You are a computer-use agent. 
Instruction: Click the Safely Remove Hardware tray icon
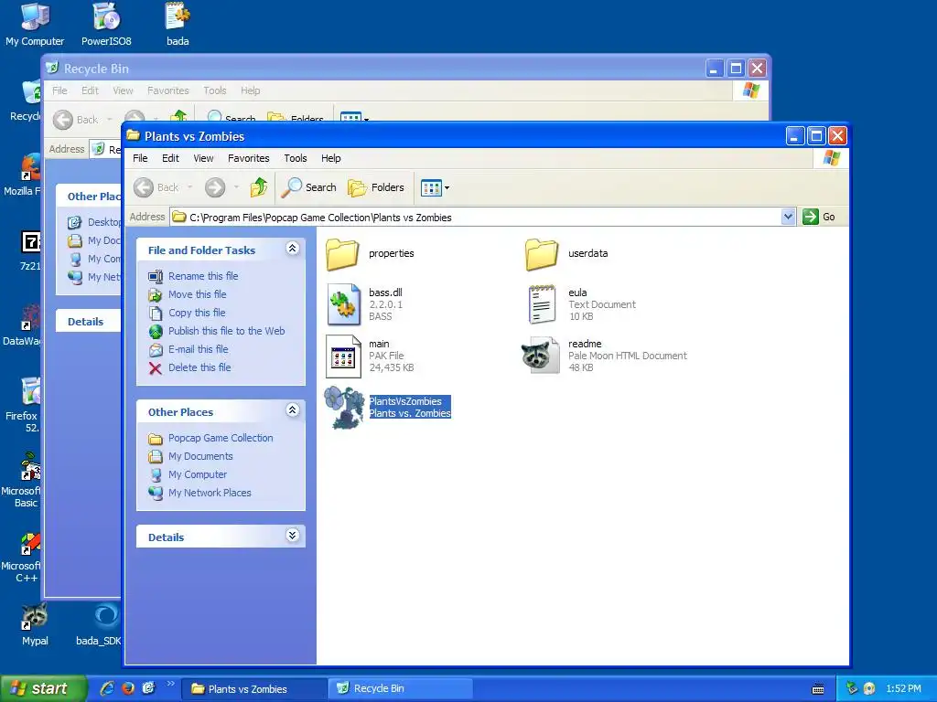[852, 688]
